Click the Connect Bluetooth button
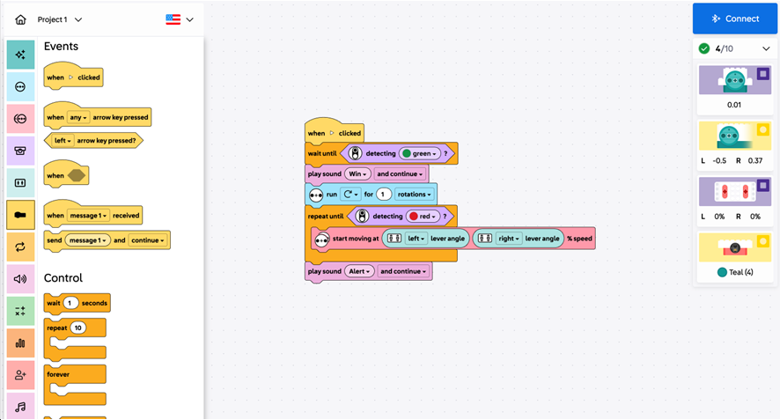The image size is (780, 420). tap(735, 18)
